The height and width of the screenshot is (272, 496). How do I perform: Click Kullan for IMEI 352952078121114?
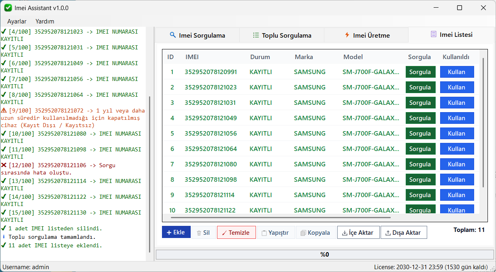[x=457, y=195]
